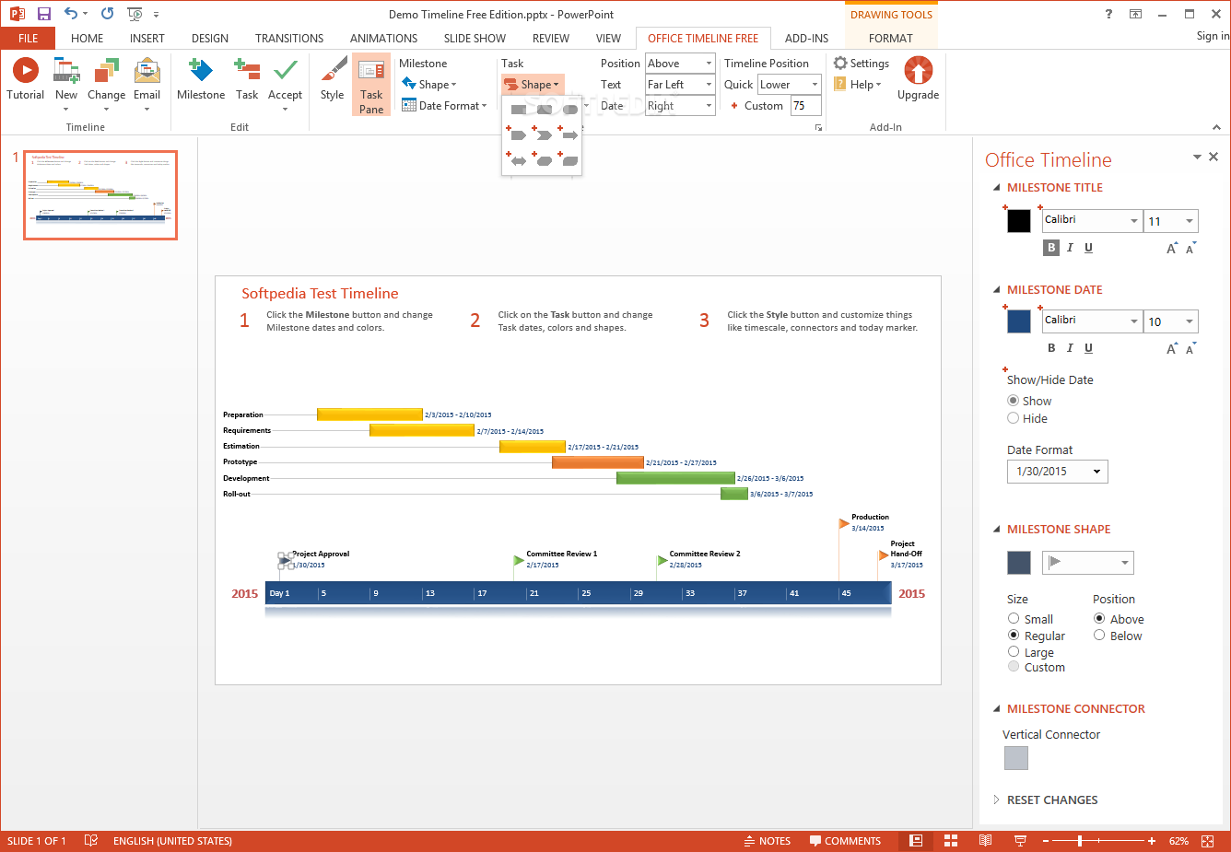This screenshot has width=1231, height=852.
Task: Choose the right arrow task shape
Action: tap(570, 135)
